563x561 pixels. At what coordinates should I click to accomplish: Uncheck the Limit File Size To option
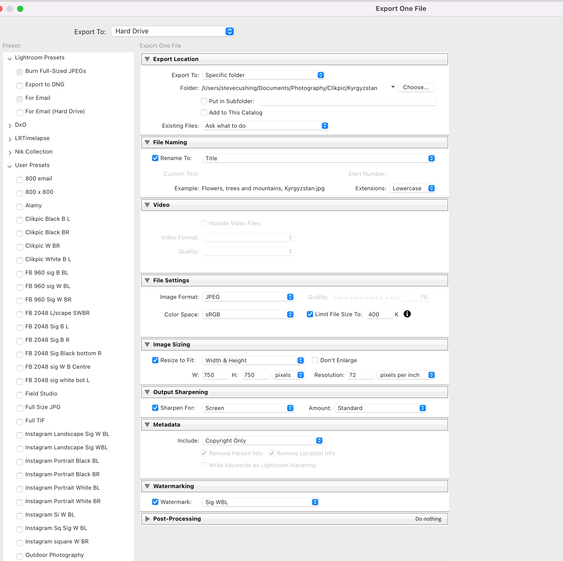pos(310,314)
